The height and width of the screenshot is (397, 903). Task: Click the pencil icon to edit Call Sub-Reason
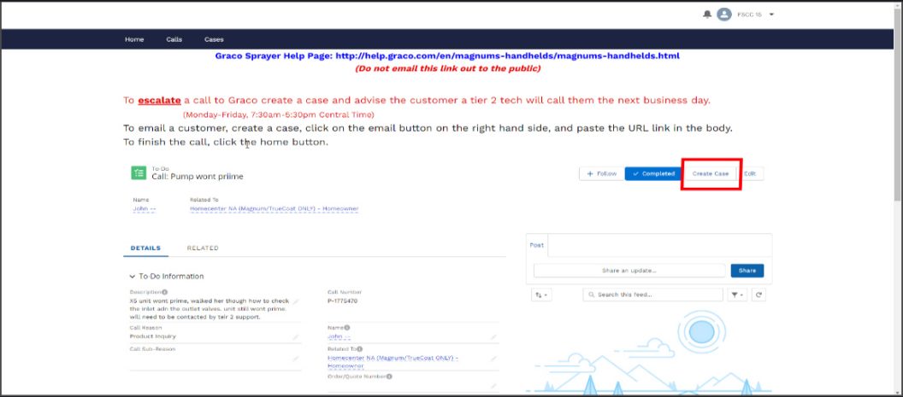[x=295, y=359]
